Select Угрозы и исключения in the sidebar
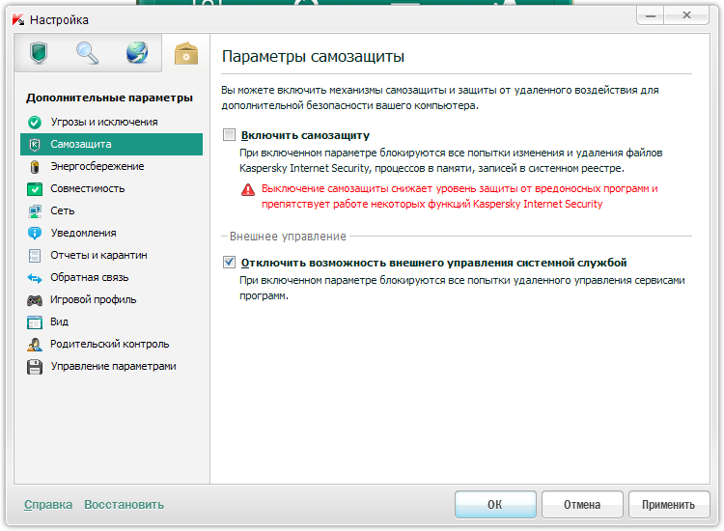This screenshot has width=724, height=531. (111, 123)
